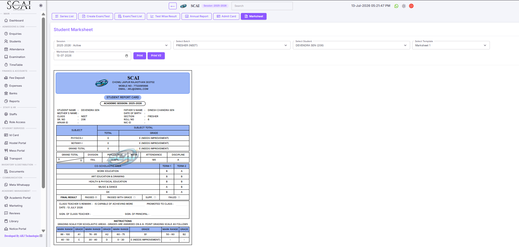Click the SCAI logo in the sidebar
This screenshot has width=519, height=247.
(x=19, y=5)
